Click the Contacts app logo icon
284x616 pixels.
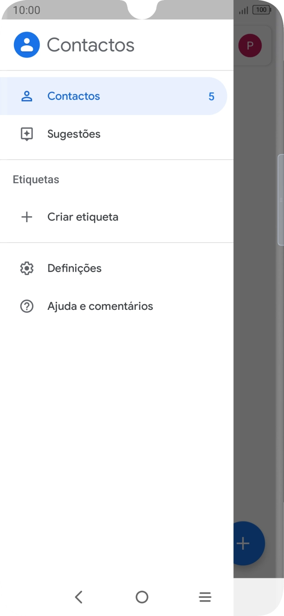(26, 45)
